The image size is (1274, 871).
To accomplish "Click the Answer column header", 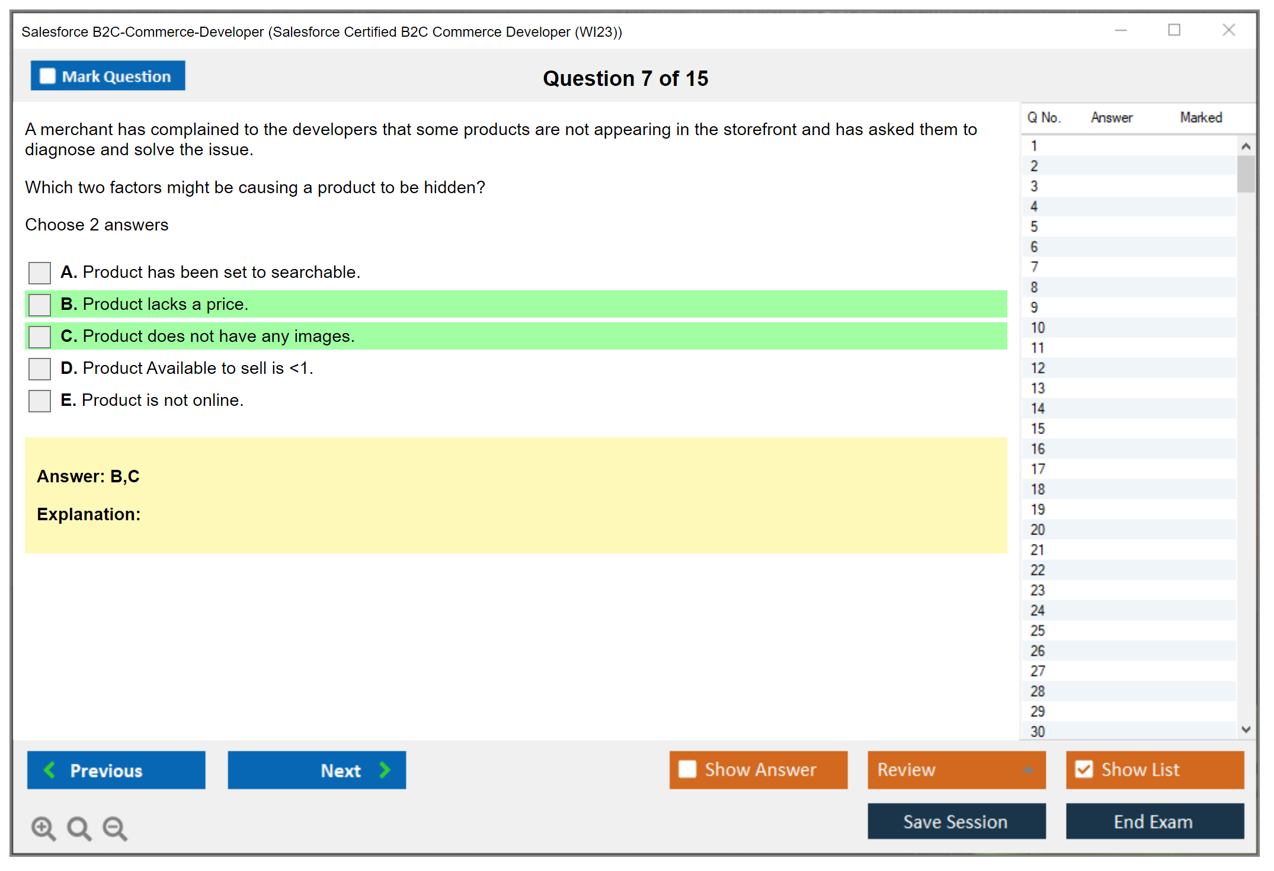I will [1111, 117].
